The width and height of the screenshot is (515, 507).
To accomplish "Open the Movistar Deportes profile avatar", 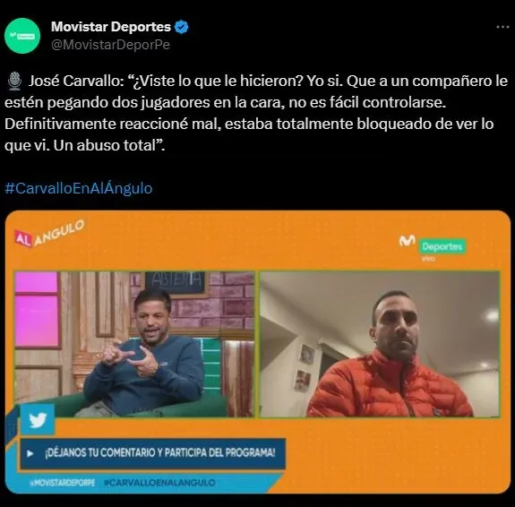I will (22, 36).
